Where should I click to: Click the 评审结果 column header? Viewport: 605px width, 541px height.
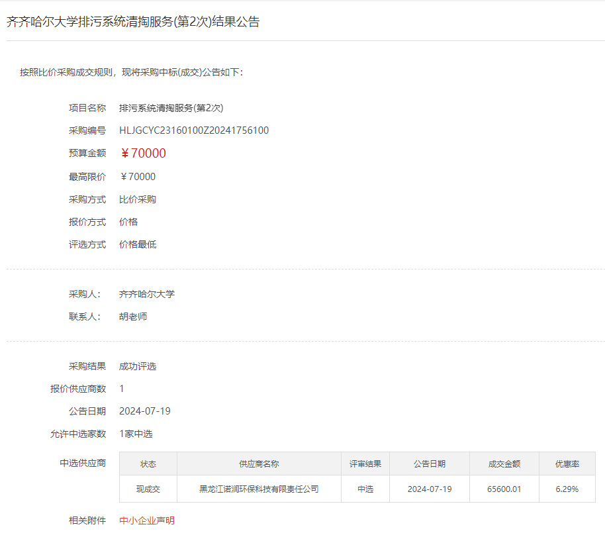point(365,464)
